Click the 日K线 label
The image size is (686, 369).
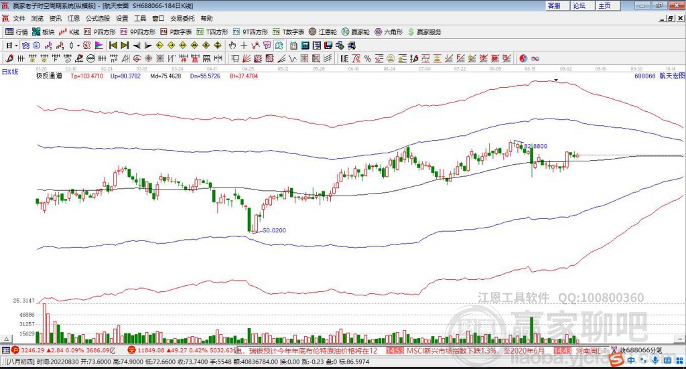point(10,72)
